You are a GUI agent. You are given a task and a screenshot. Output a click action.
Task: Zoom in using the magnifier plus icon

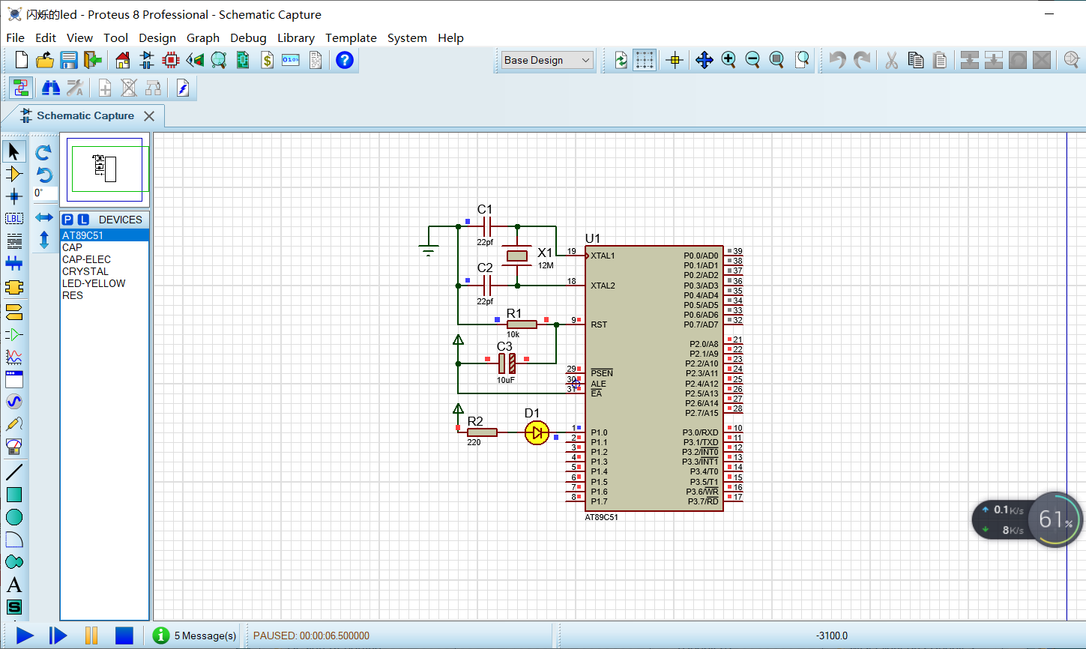click(728, 60)
